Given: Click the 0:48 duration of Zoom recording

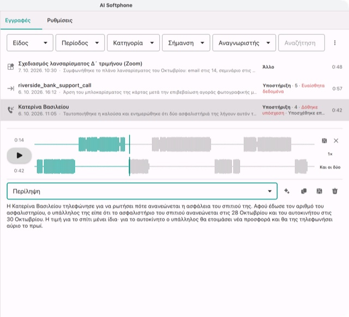Looking at the screenshot, I should click(x=337, y=67).
